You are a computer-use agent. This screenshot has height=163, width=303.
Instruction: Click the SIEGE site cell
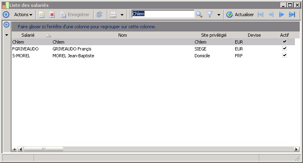tap(214, 49)
